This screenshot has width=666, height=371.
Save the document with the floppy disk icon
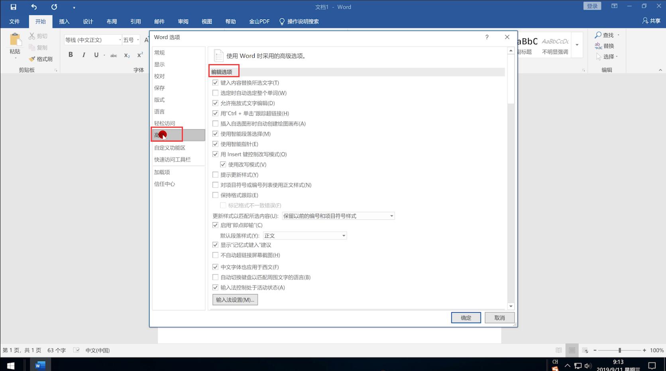(x=13, y=7)
